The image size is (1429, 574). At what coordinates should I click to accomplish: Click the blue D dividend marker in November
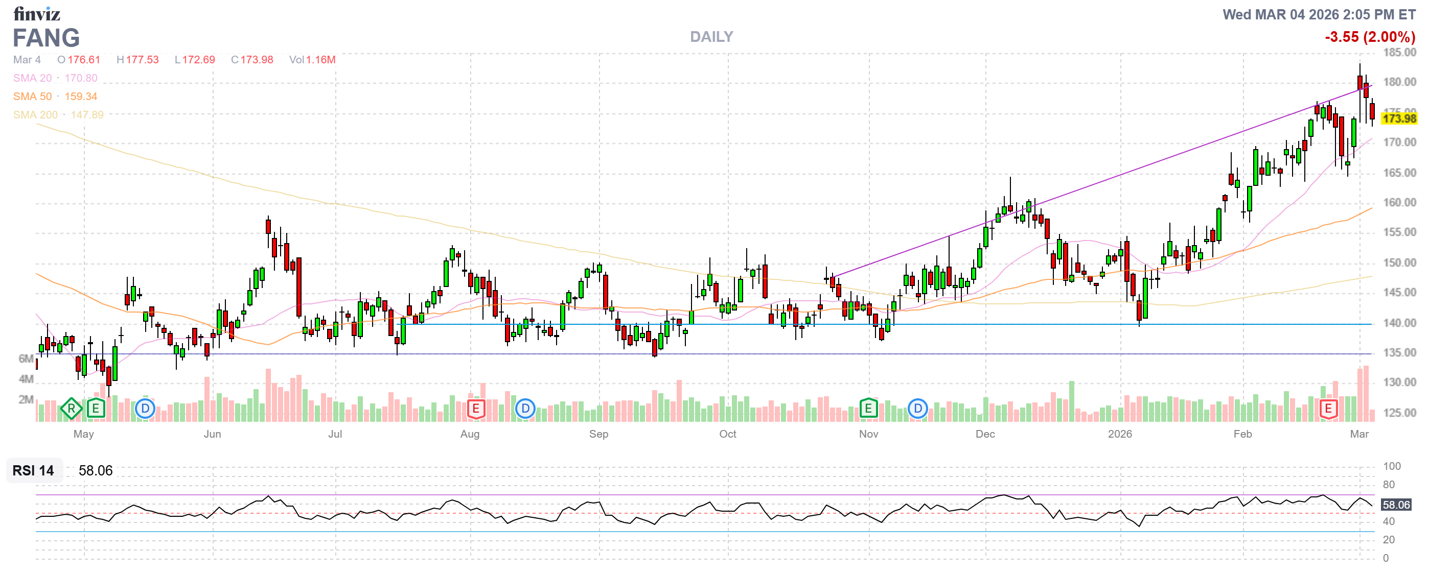[x=917, y=410]
